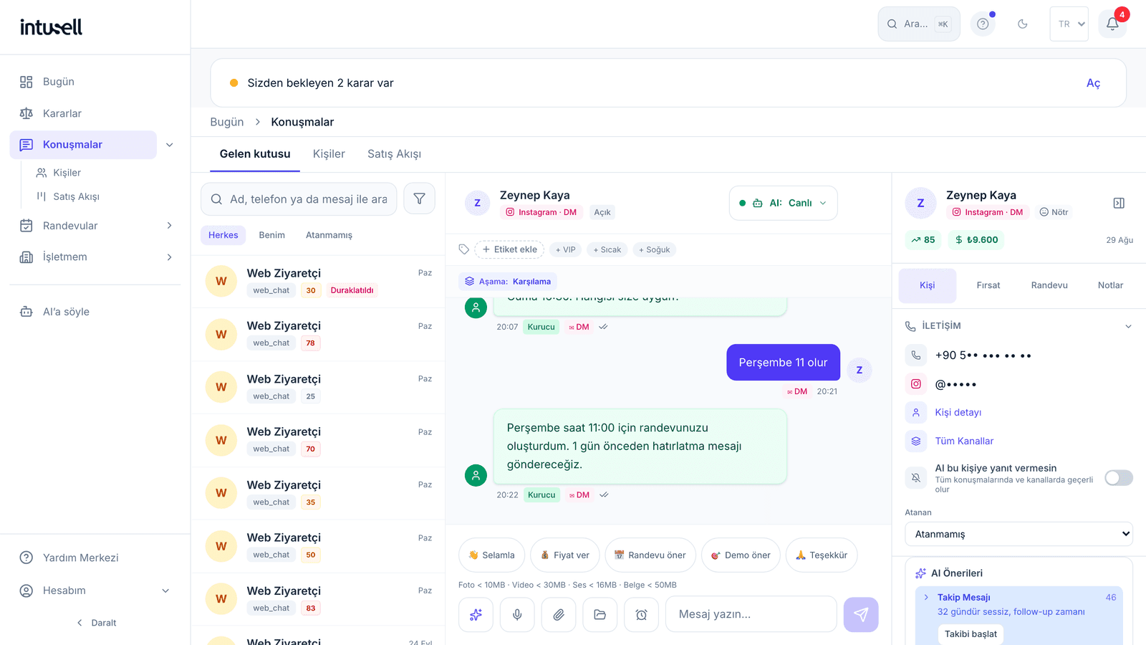Viewport: 1146px width, 645px height.
Task: Open the notifications bell icon
Action: [1112, 24]
